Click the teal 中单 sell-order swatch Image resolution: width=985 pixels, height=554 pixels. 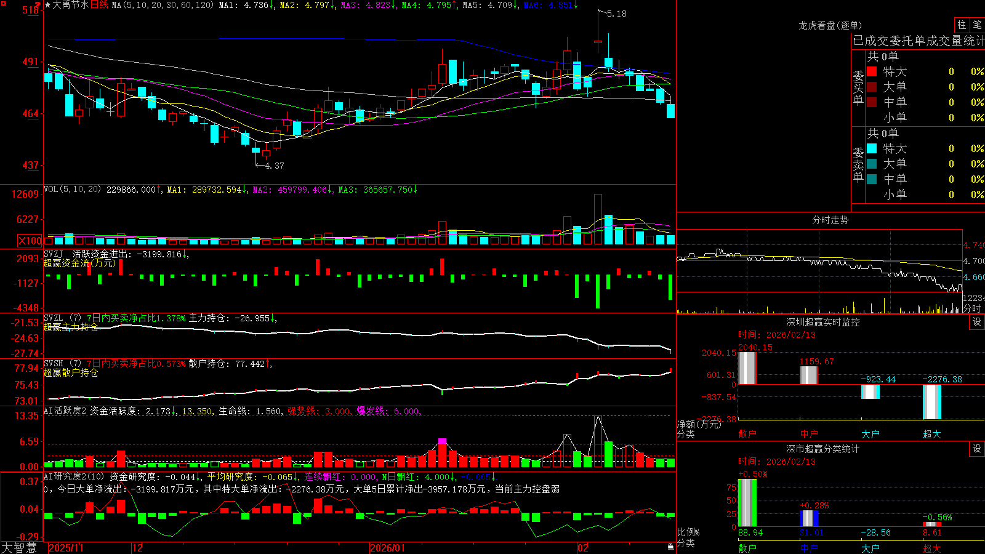(872, 179)
